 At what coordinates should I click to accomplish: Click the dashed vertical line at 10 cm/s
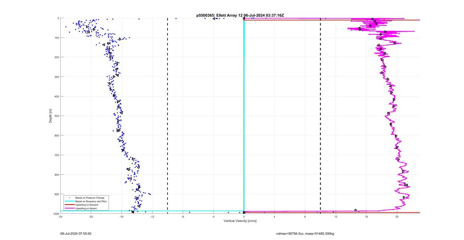coord(321,116)
